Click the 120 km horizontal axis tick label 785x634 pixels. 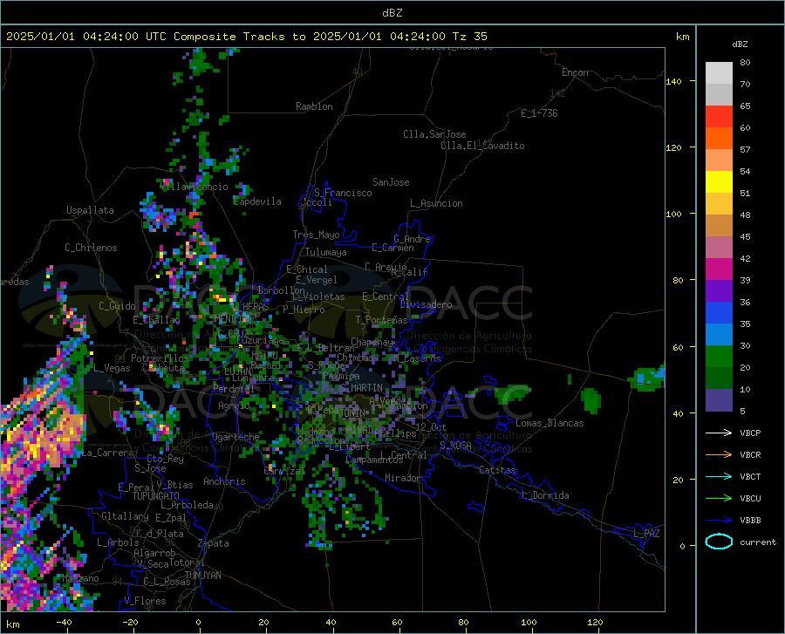pos(595,623)
